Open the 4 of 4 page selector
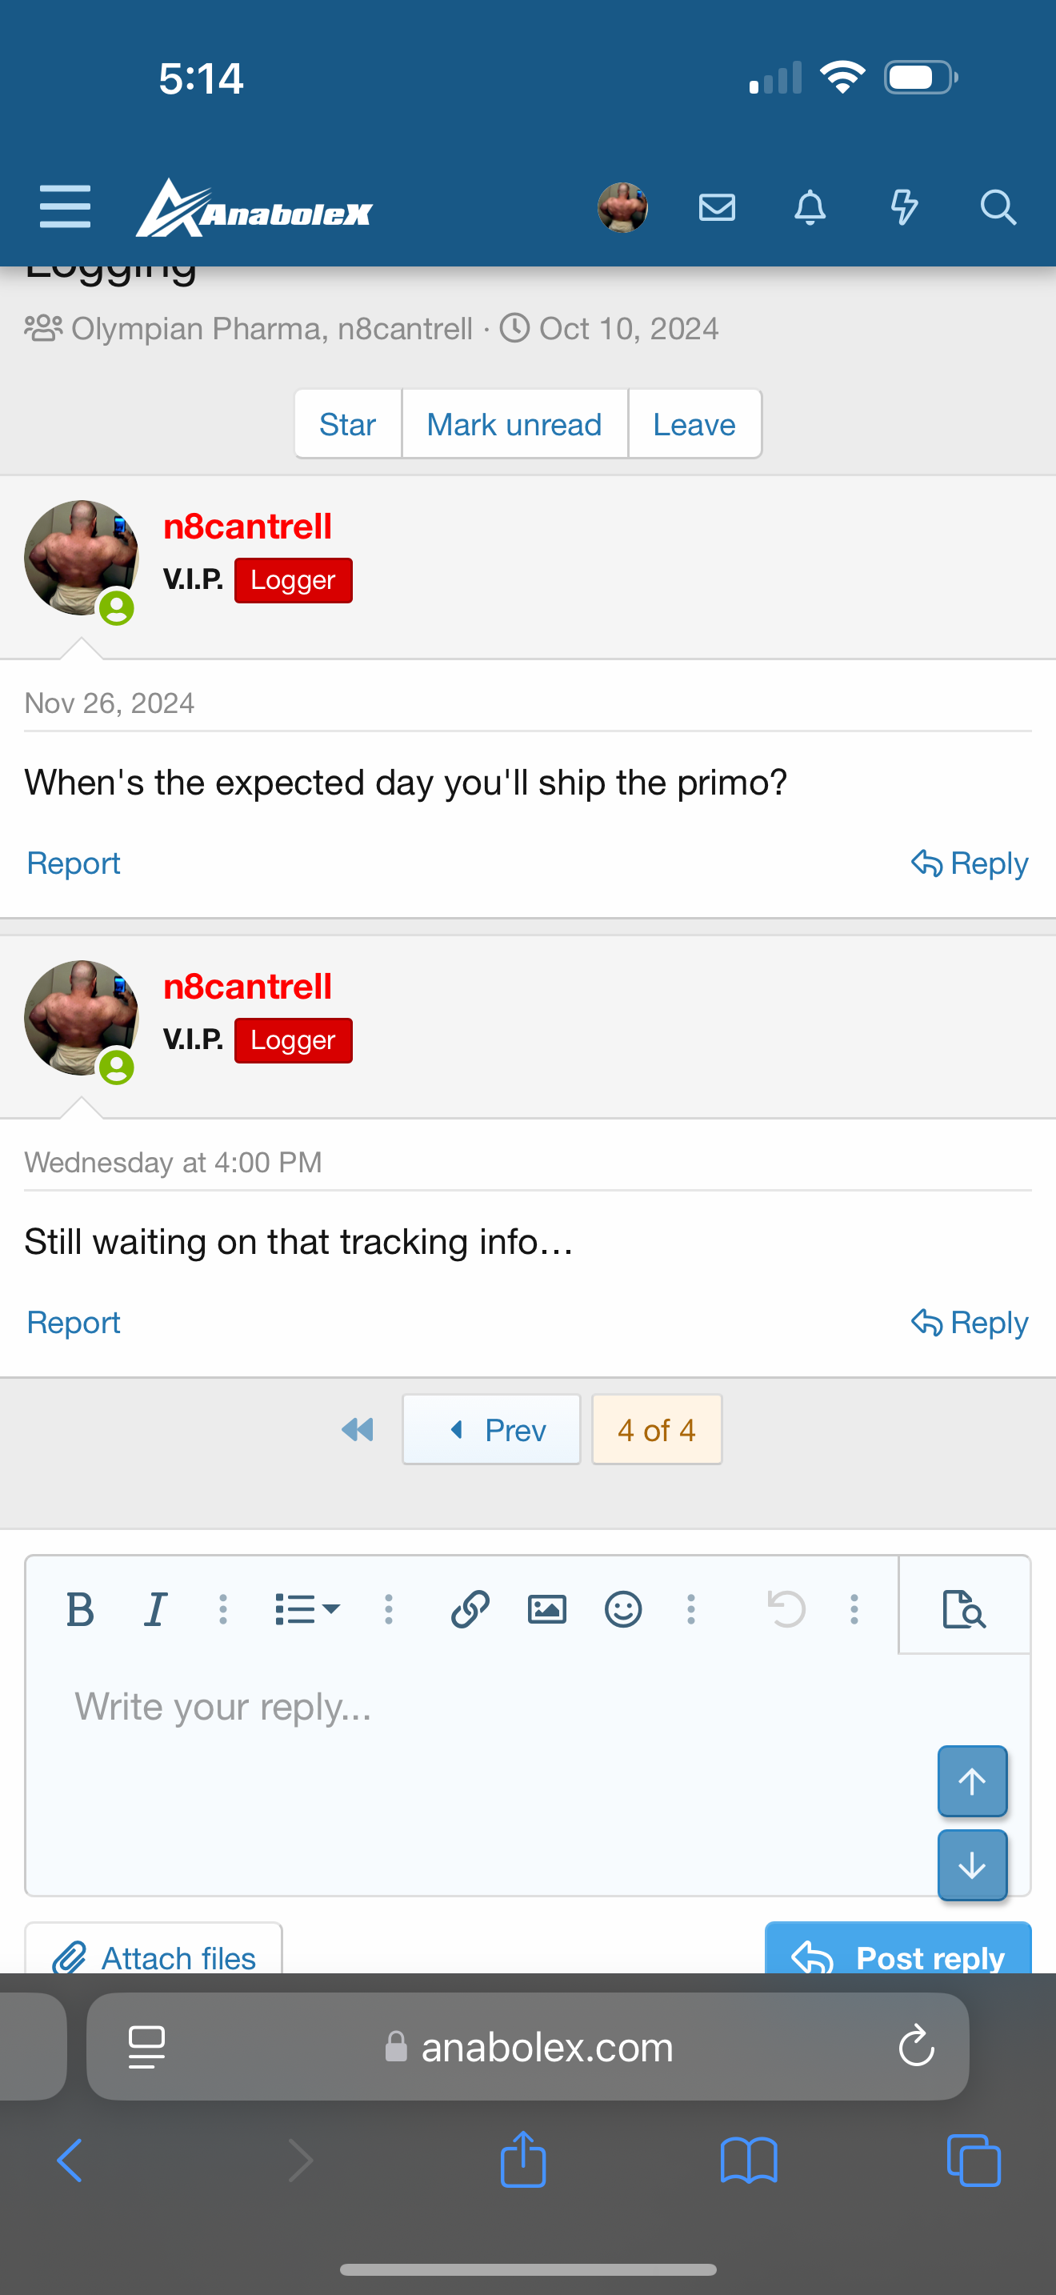 656,1430
